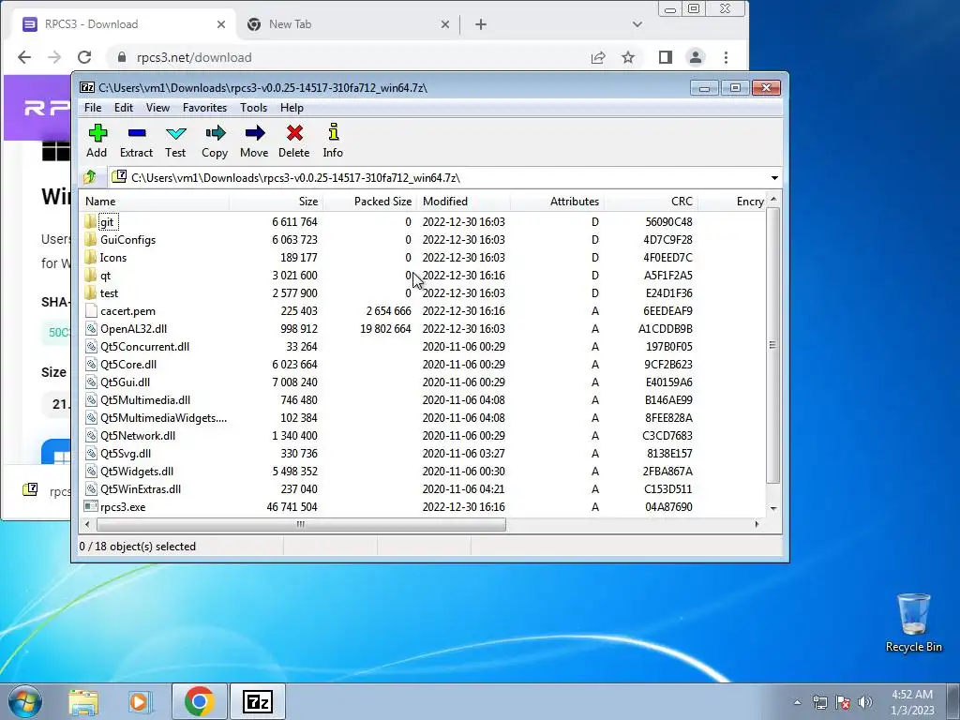Click the 7-Zip path input field
The image size is (960, 720).
pyautogui.click(x=438, y=178)
